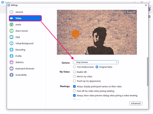Click the Zoom logo in Settings title bar
The height and width of the screenshot is (114, 153).
point(9,5)
